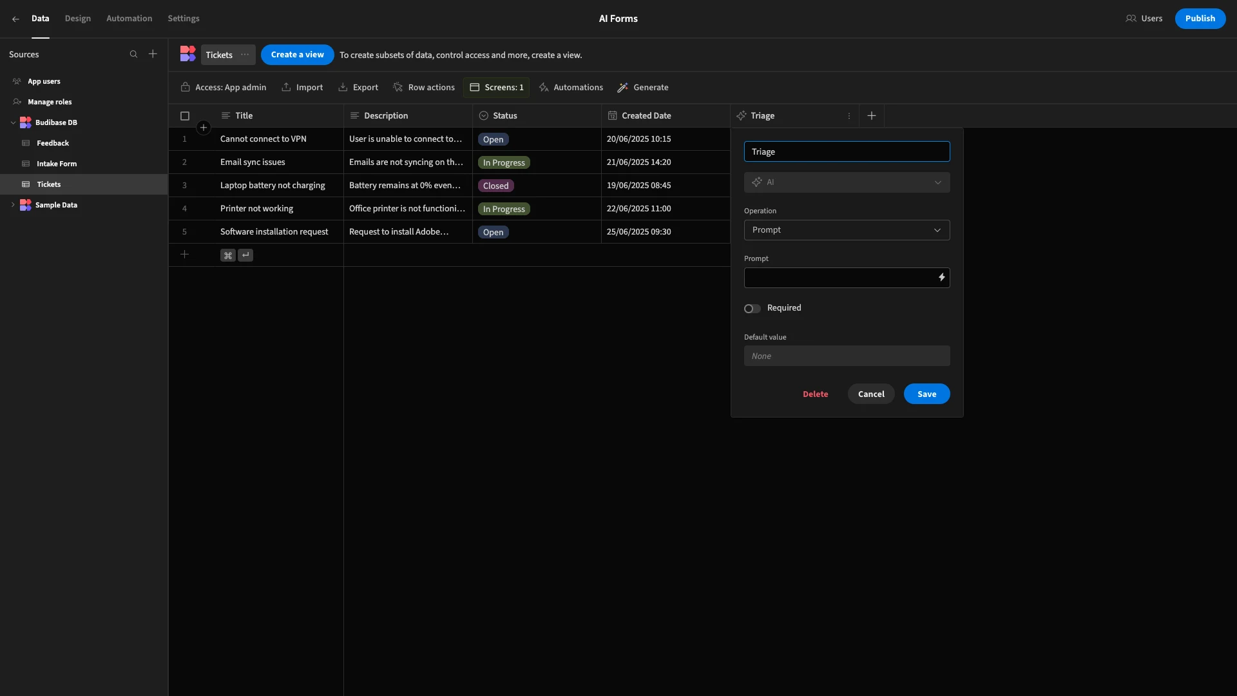Viewport: 1237px width, 696px height.
Task: Open Screens: 1 menu
Action: 496,88
